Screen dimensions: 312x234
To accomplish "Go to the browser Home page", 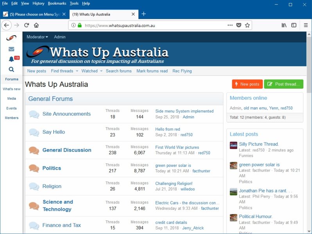I will point(36,25).
